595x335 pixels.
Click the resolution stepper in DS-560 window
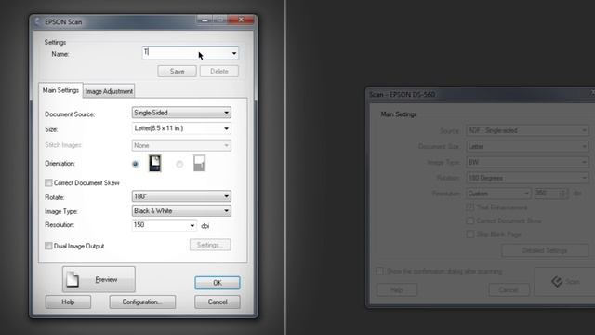(563, 194)
